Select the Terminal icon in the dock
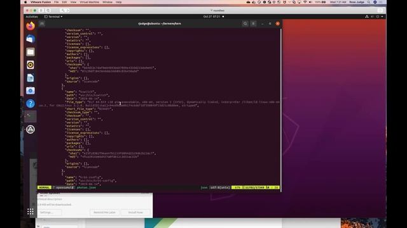Viewport: 407px width, 228px height. point(31,117)
